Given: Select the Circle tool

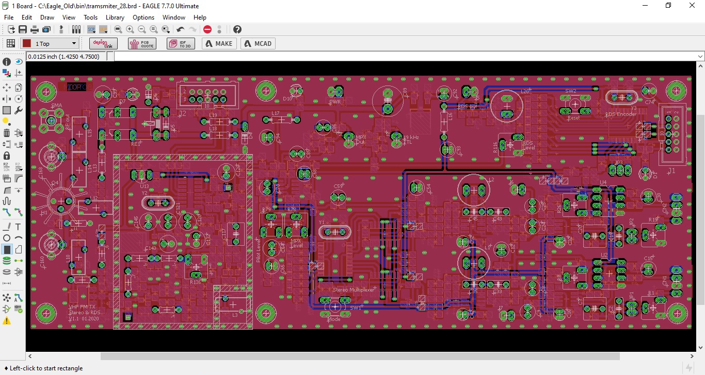Looking at the screenshot, I should (x=7, y=238).
